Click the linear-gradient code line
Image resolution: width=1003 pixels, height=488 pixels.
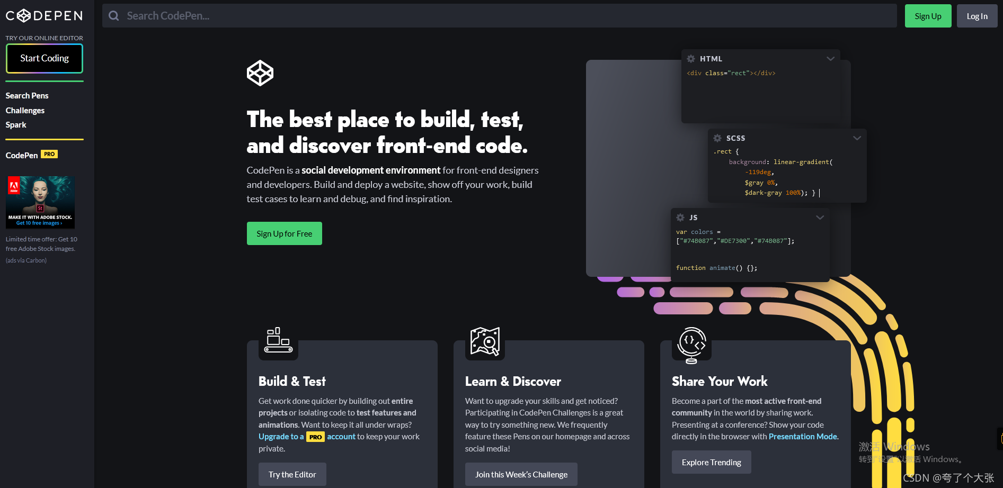781,162
